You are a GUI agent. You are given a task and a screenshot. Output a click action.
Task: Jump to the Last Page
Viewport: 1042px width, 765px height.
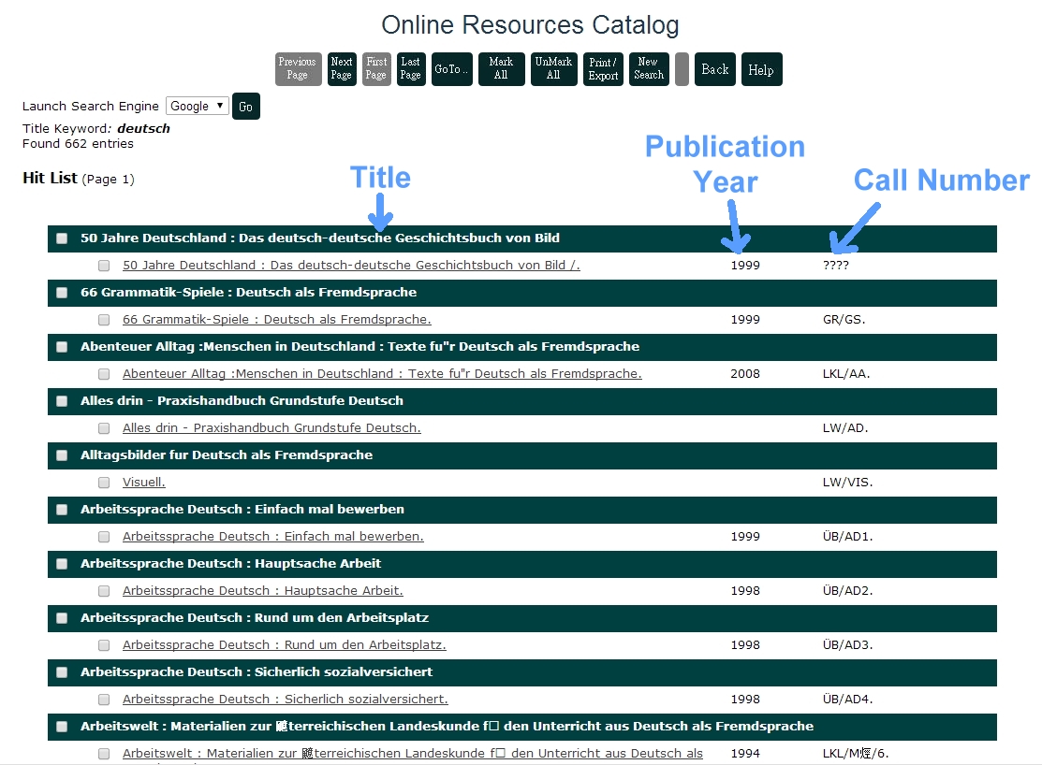411,69
